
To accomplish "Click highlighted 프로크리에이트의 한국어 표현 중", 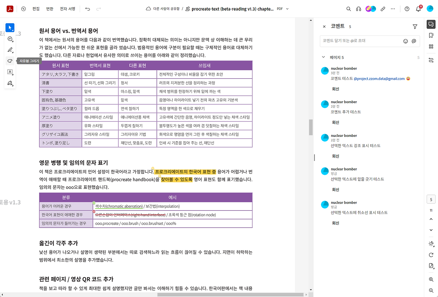I will tap(185, 171).
